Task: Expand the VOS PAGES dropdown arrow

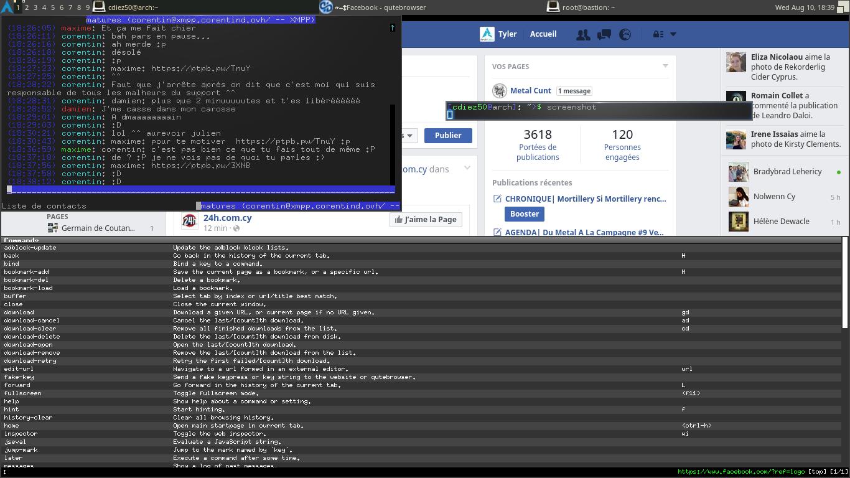Action: point(665,66)
